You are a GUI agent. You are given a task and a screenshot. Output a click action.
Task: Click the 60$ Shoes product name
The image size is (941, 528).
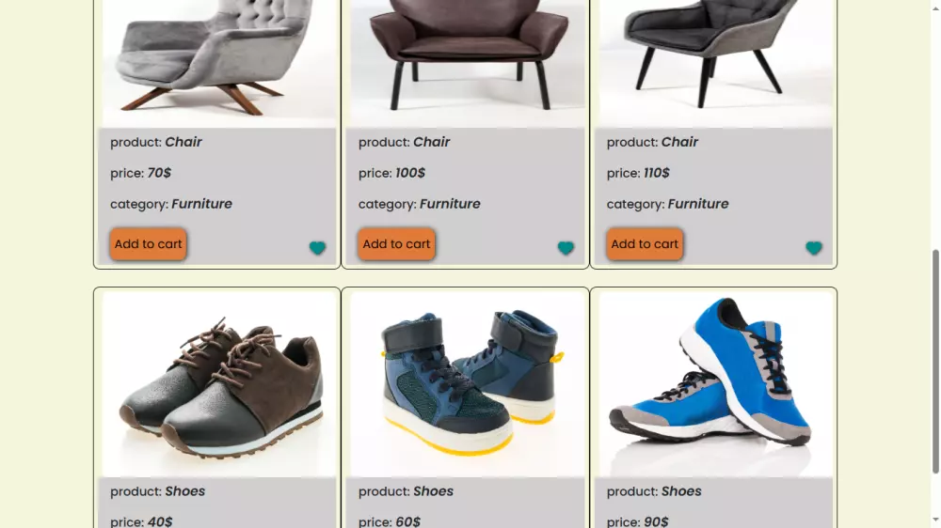click(x=433, y=491)
